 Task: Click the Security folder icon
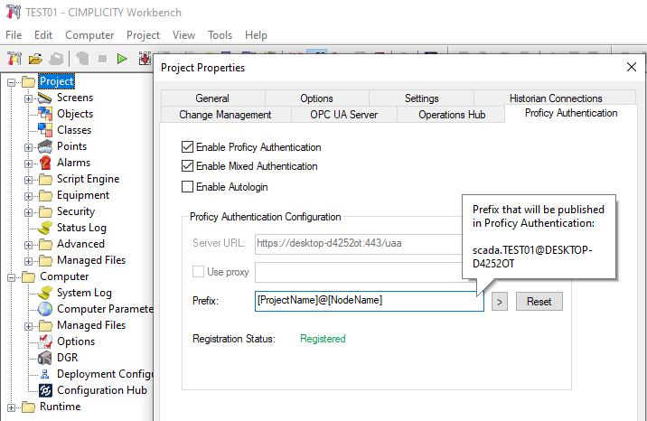45,212
